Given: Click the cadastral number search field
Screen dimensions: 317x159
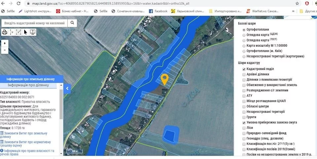Looking at the screenshot, I should tap(35, 23).
